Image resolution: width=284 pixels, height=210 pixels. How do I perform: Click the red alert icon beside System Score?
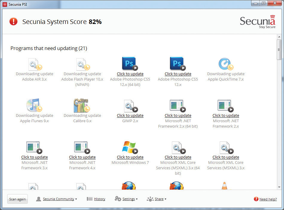point(13,22)
